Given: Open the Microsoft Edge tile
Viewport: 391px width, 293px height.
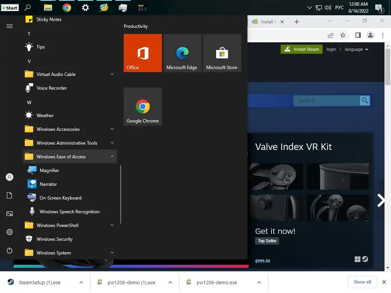Looking at the screenshot, I should [x=182, y=53].
